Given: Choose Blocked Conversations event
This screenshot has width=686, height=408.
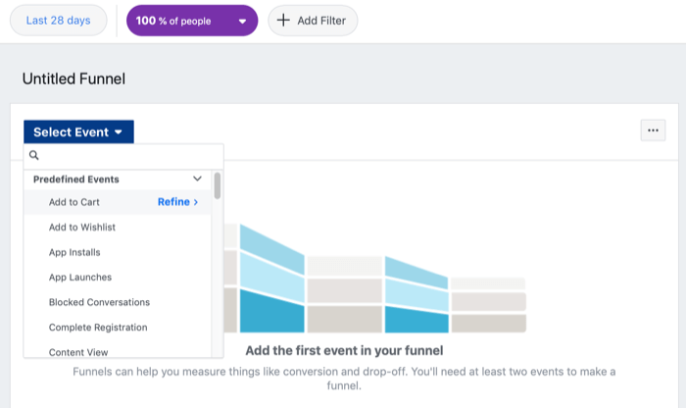Looking at the screenshot, I should pyautogui.click(x=99, y=302).
